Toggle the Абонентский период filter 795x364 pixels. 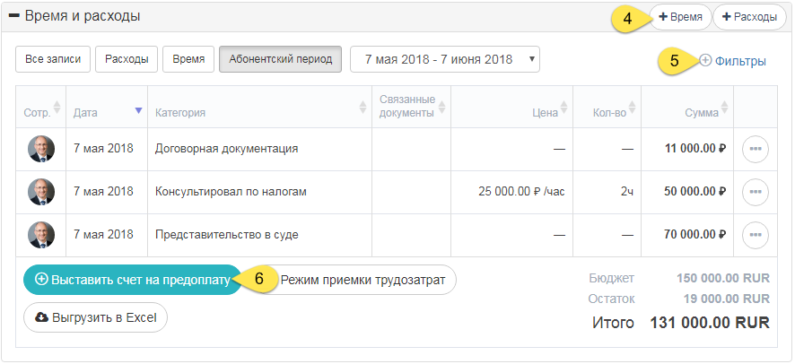coord(280,59)
